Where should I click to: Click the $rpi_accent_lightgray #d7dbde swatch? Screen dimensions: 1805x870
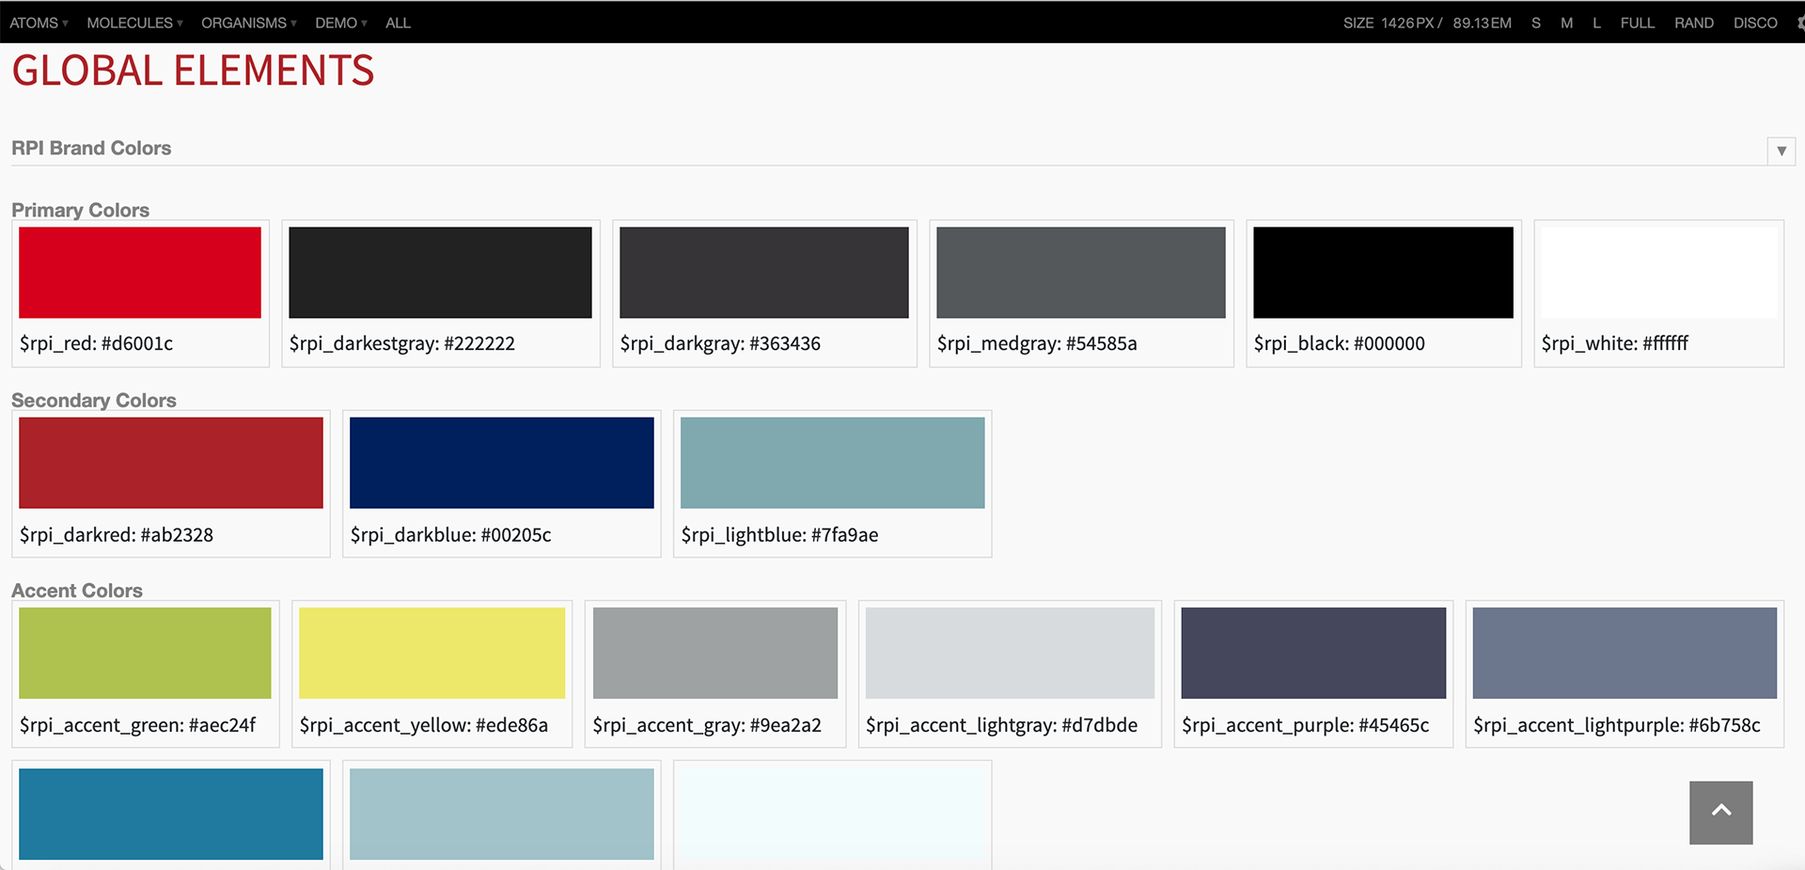click(x=1010, y=653)
